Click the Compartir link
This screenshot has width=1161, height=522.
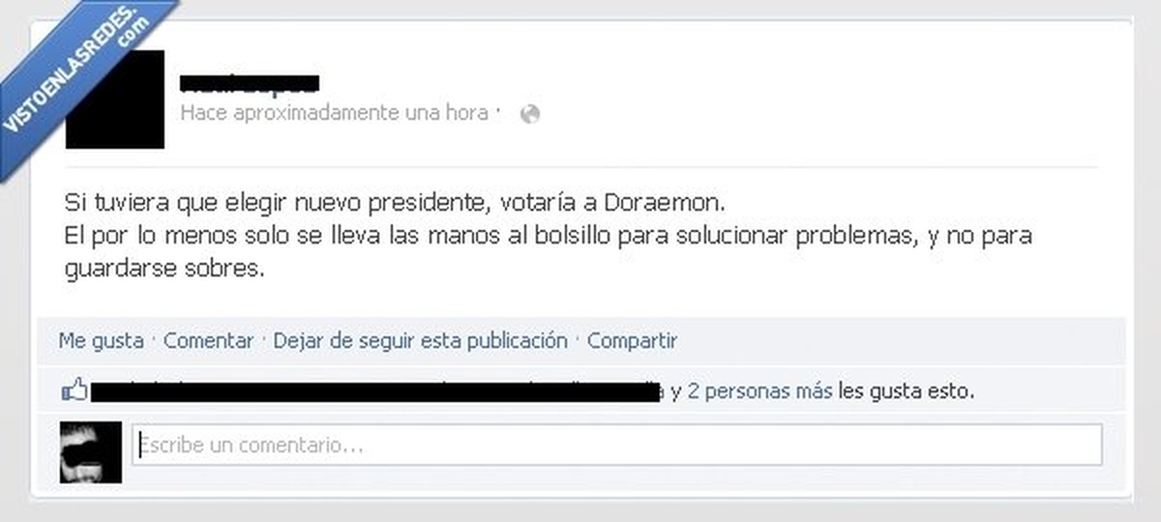tap(632, 340)
